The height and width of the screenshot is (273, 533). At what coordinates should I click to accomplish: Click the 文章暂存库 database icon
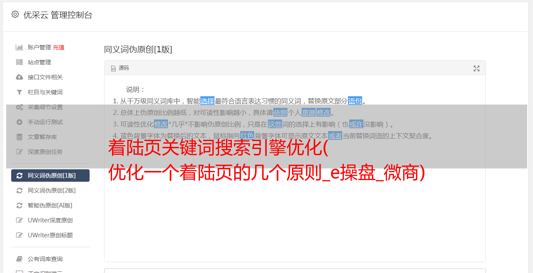[19, 137]
